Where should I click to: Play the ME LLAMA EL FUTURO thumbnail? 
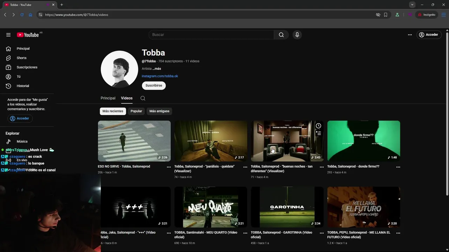(364, 207)
